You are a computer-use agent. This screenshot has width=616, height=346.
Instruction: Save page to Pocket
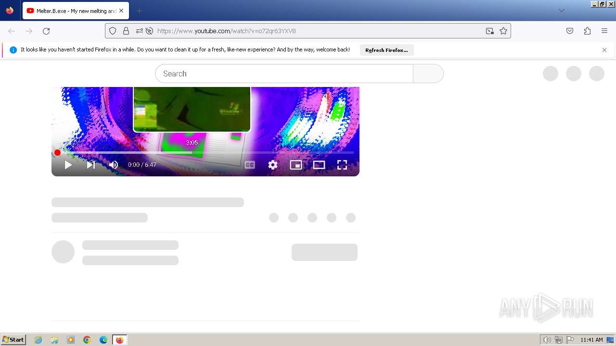click(x=570, y=31)
